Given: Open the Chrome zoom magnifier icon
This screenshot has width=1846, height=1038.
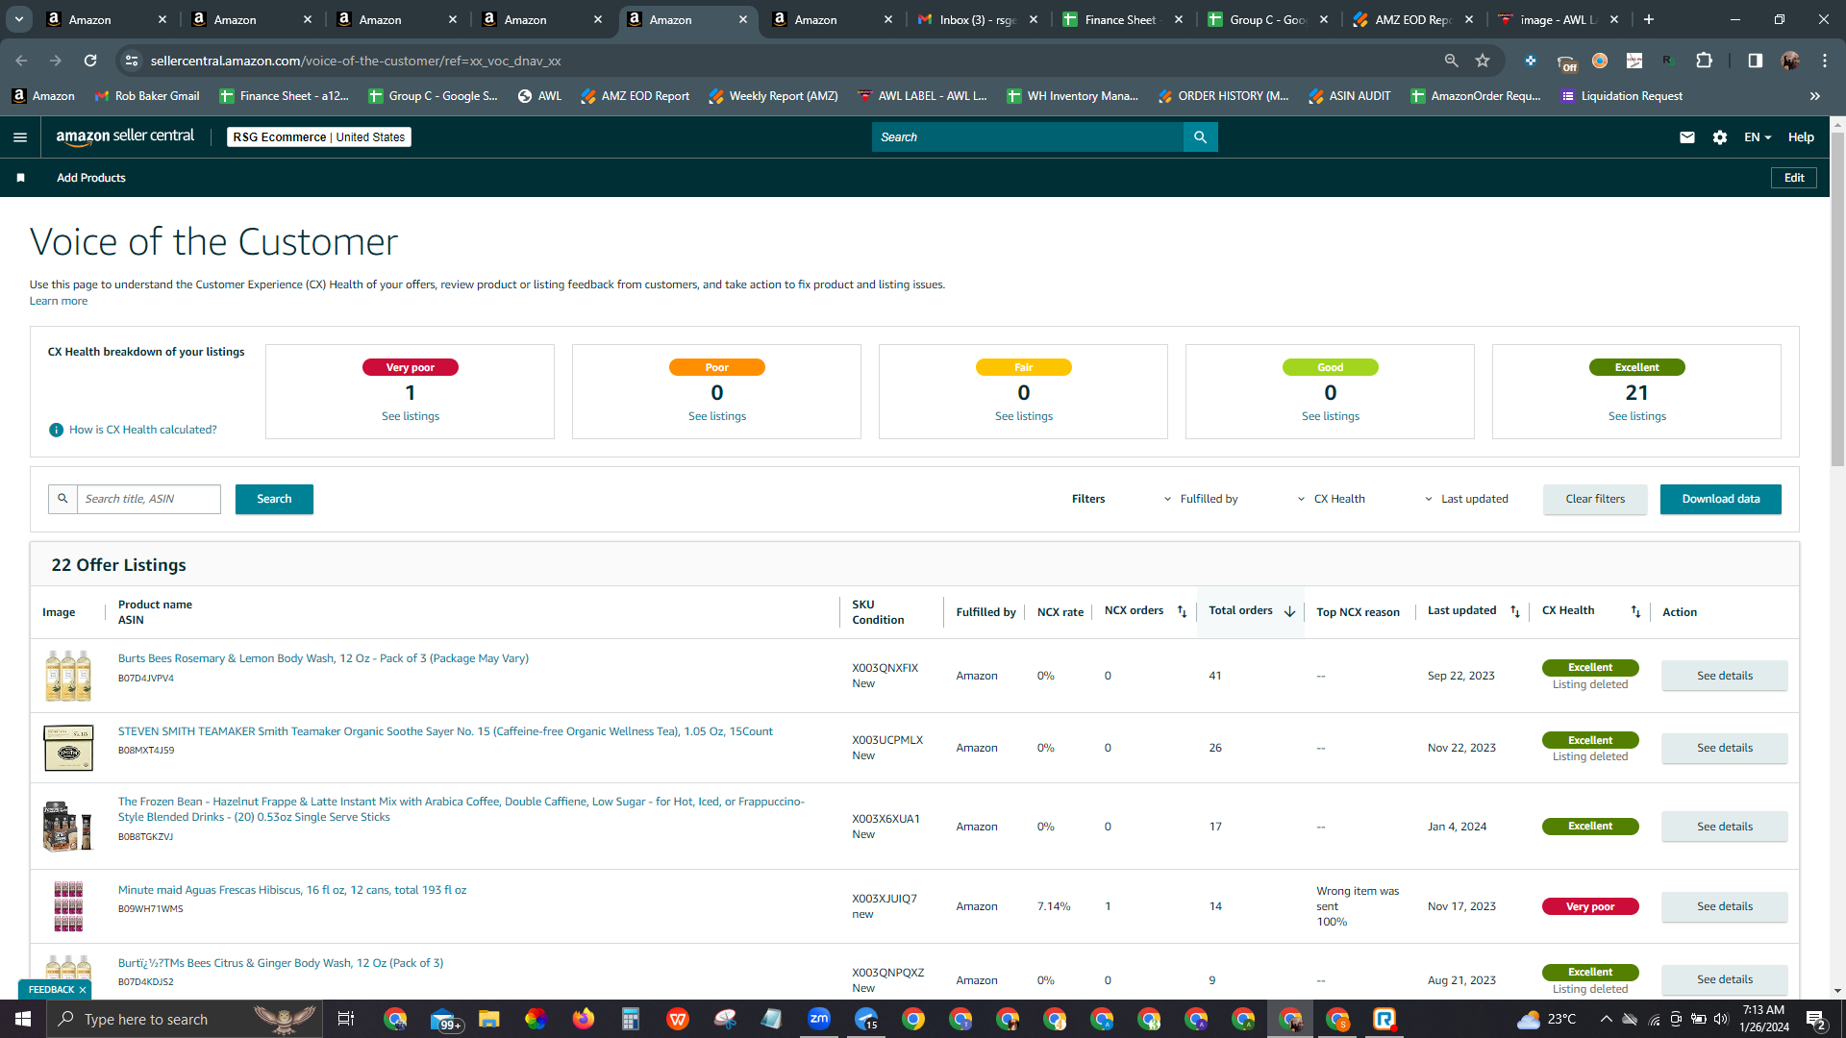Looking at the screenshot, I should pos(1451,61).
